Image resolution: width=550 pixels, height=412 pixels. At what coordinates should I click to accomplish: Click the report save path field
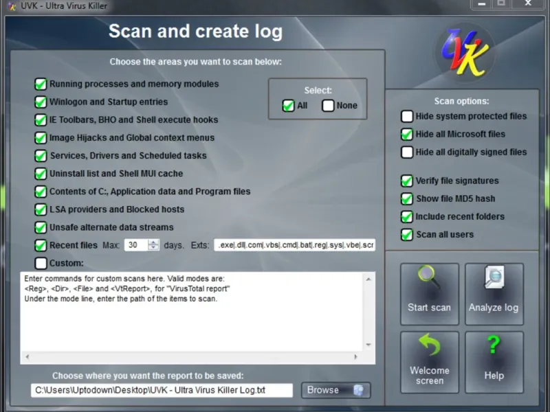coord(162,390)
